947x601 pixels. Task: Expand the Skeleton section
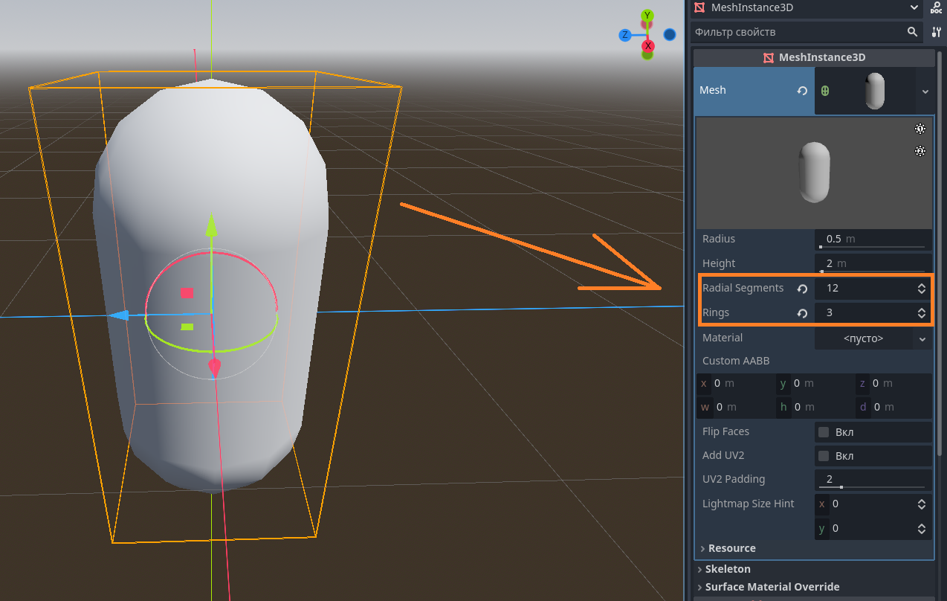click(x=727, y=569)
